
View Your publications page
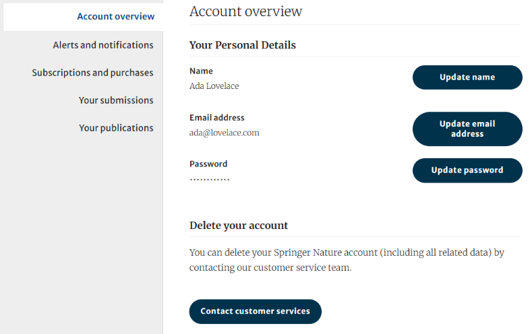[x=116, y=128]
